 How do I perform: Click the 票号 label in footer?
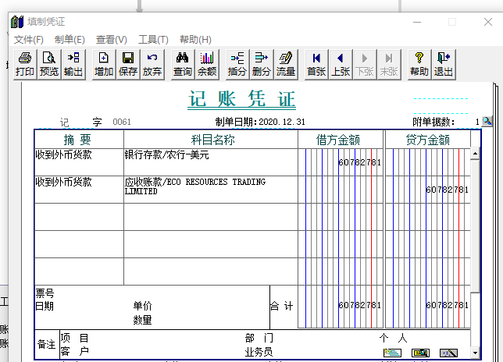tap(45, 293)
